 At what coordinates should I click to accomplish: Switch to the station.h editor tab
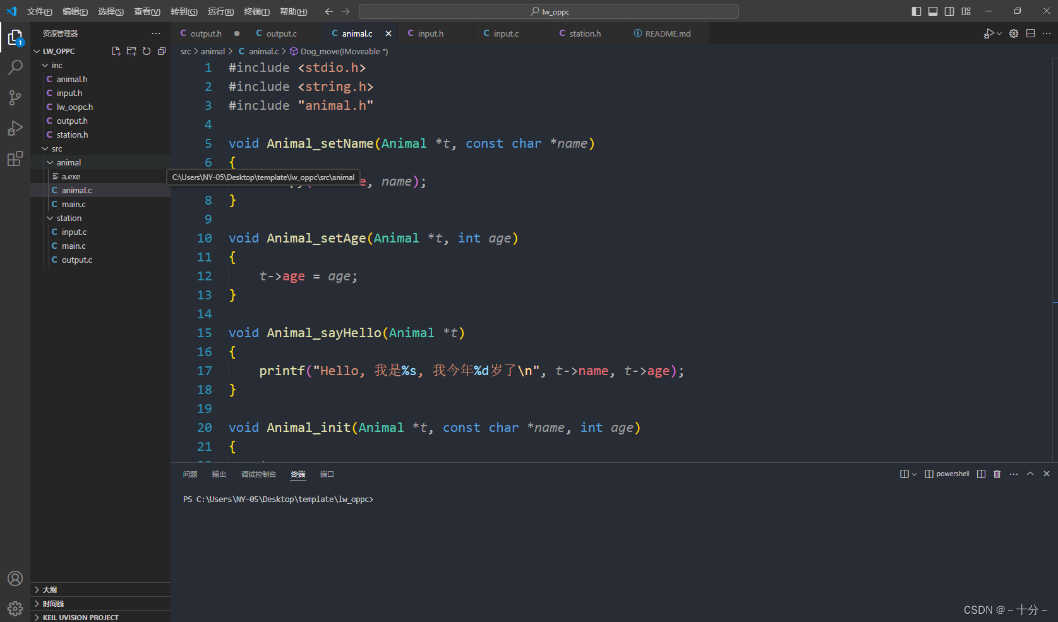click(587, 33)
